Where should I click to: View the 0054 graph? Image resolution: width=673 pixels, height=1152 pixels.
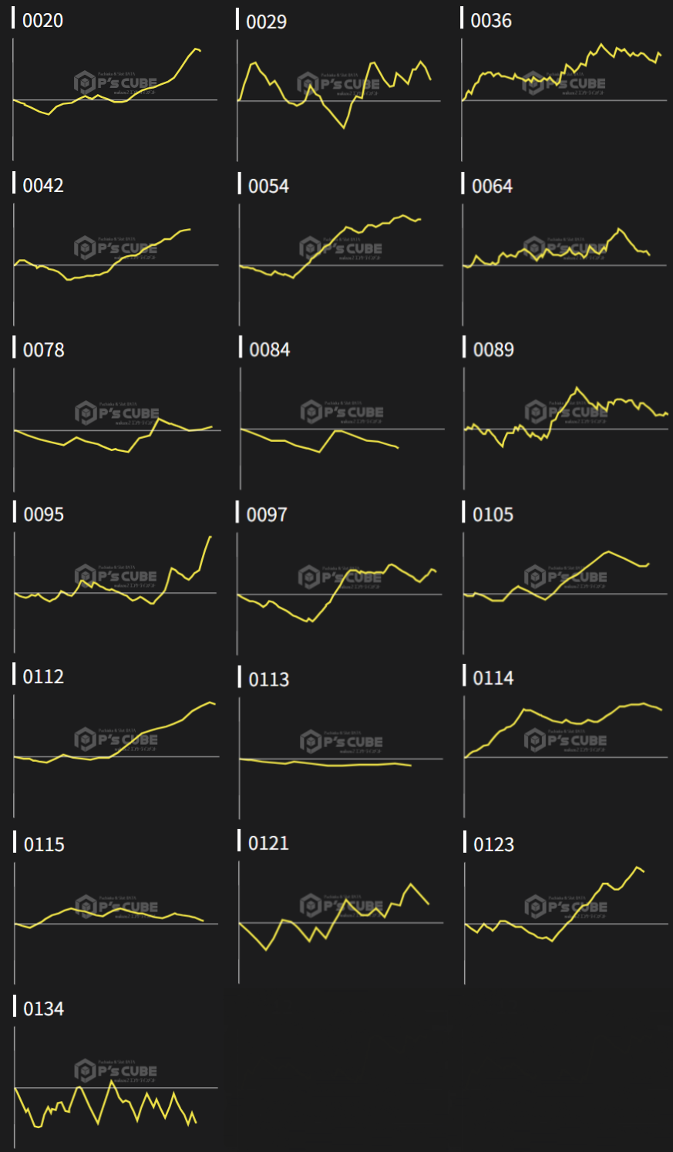(x=340, y=264)
